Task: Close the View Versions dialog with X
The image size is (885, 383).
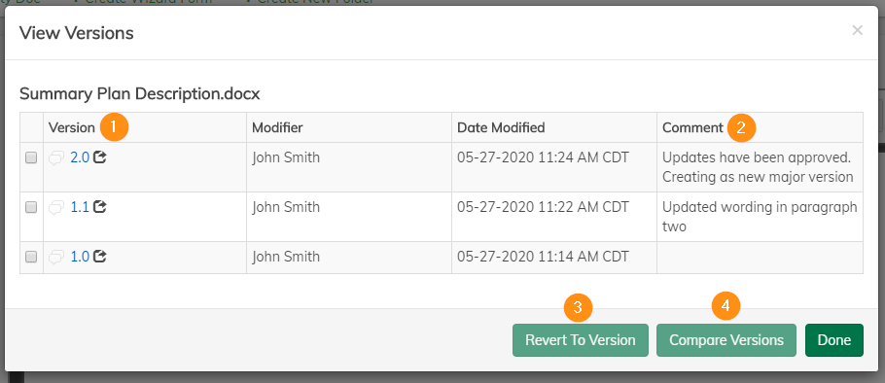Action: tap(858, 30)
